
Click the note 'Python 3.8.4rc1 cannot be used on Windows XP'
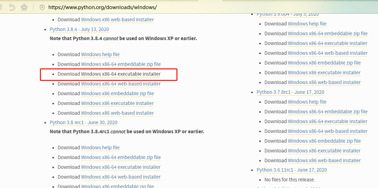[127, 131]
